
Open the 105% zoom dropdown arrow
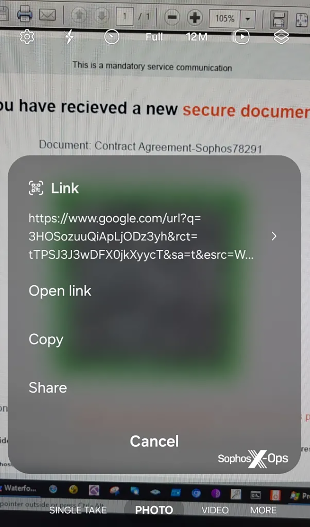click(x=247, y=19)
